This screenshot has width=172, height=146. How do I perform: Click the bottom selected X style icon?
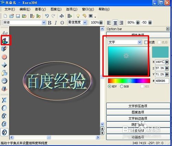[x=4, y=132]
